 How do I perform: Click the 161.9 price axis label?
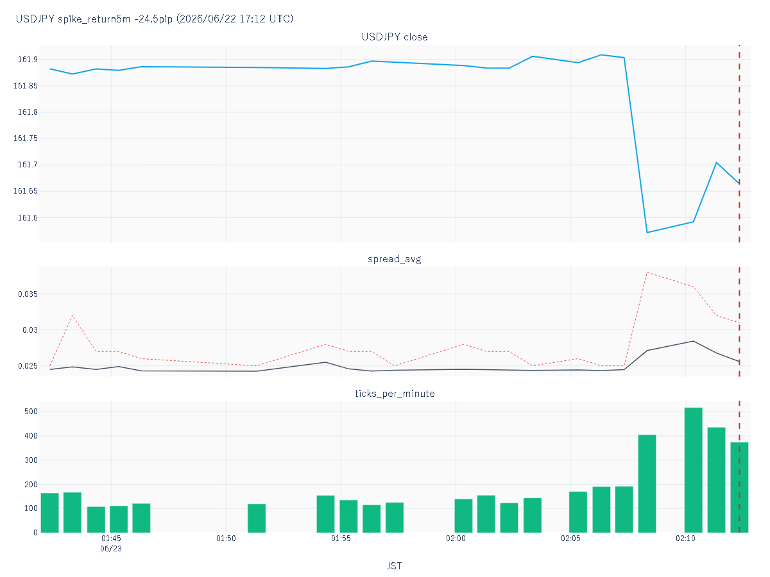[x=27, y=60]
